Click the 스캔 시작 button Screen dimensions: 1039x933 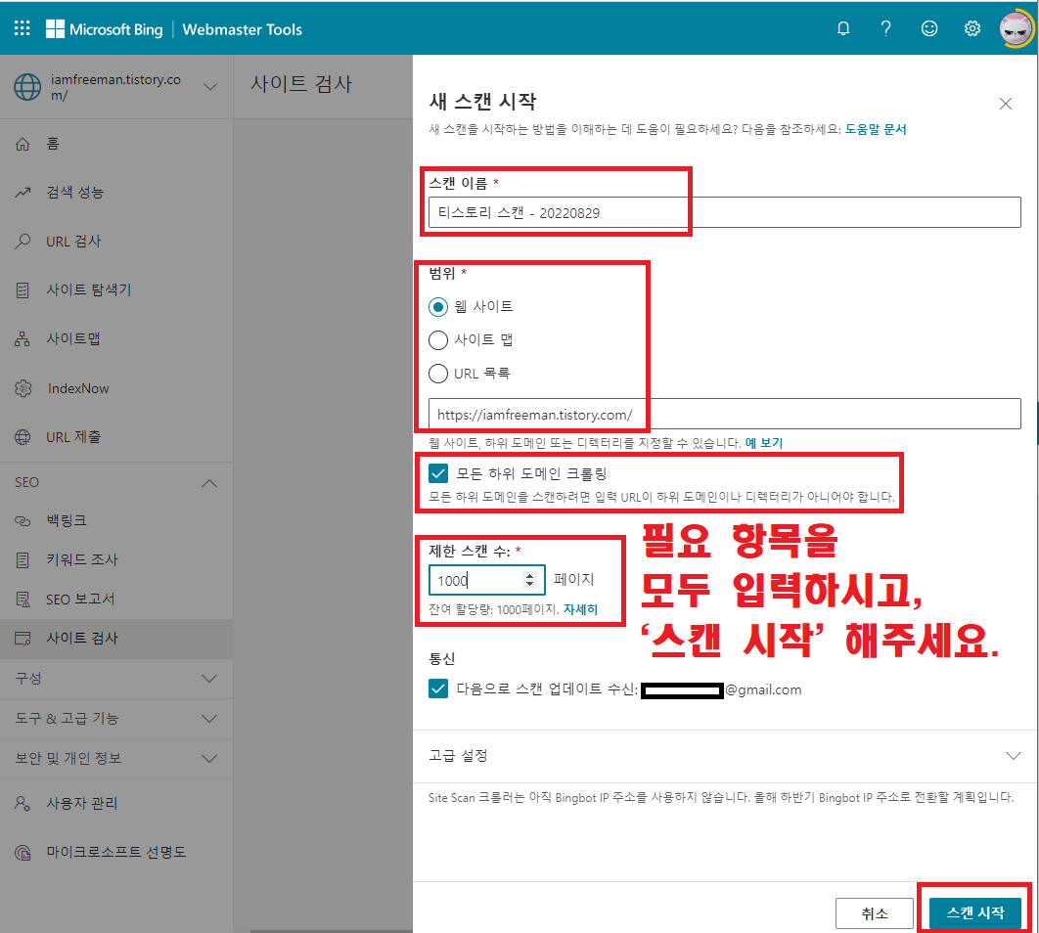pos(974,913)
